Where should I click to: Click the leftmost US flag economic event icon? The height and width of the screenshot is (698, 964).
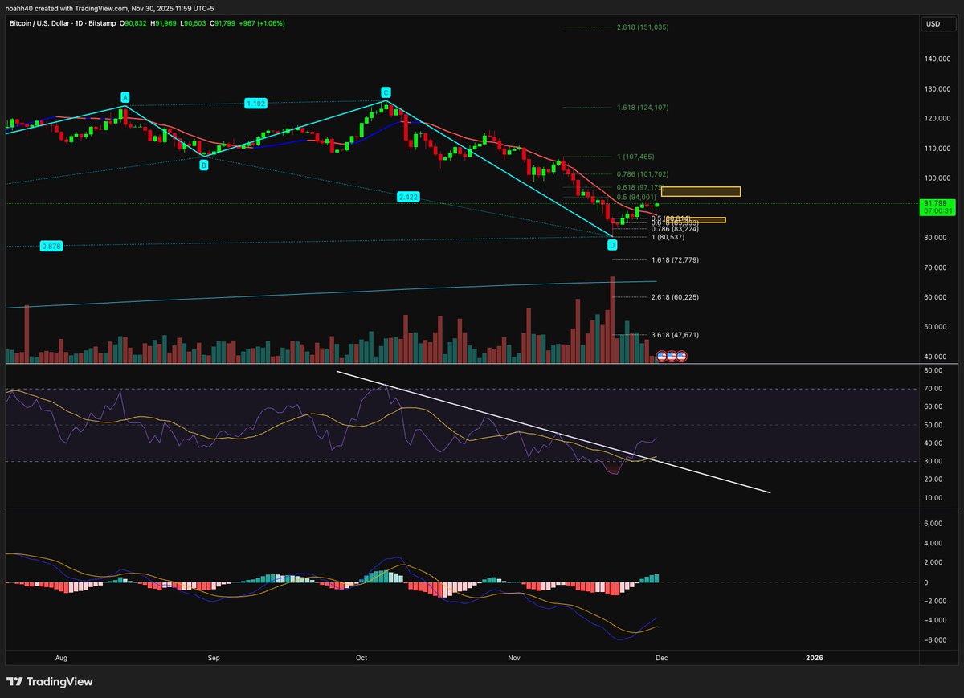pos(663,355)
